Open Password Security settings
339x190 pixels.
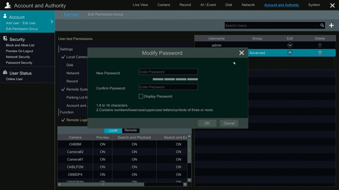(19, 63)
